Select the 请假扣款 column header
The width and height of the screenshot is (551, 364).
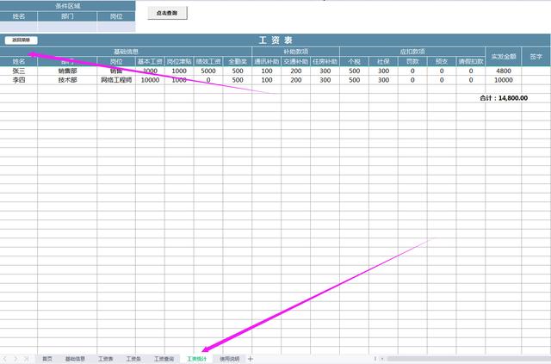[471, 61]
